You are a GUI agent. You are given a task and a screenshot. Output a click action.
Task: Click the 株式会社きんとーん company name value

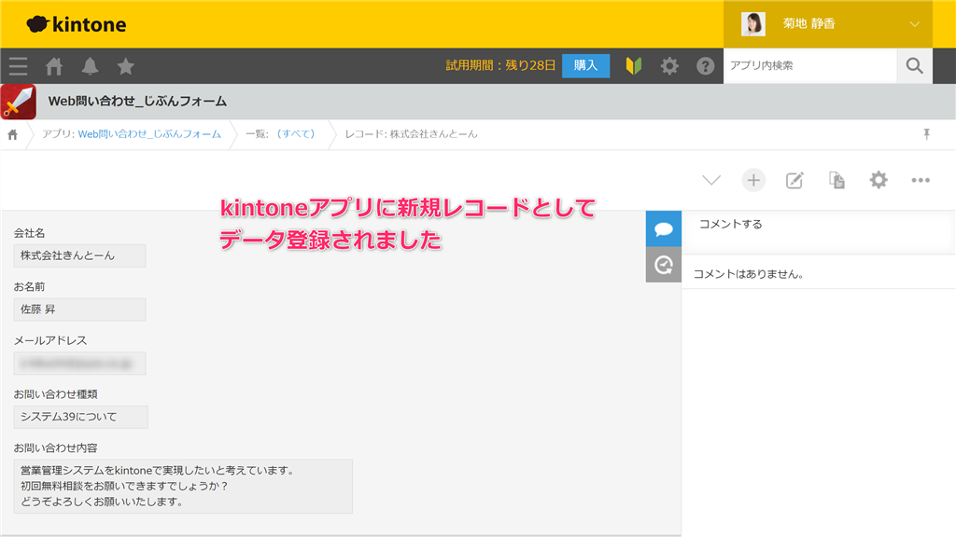tap(80, 255)
